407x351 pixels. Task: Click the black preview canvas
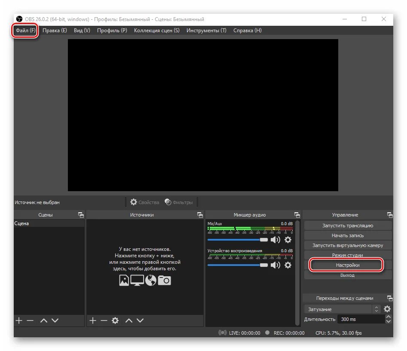[203, 115]
